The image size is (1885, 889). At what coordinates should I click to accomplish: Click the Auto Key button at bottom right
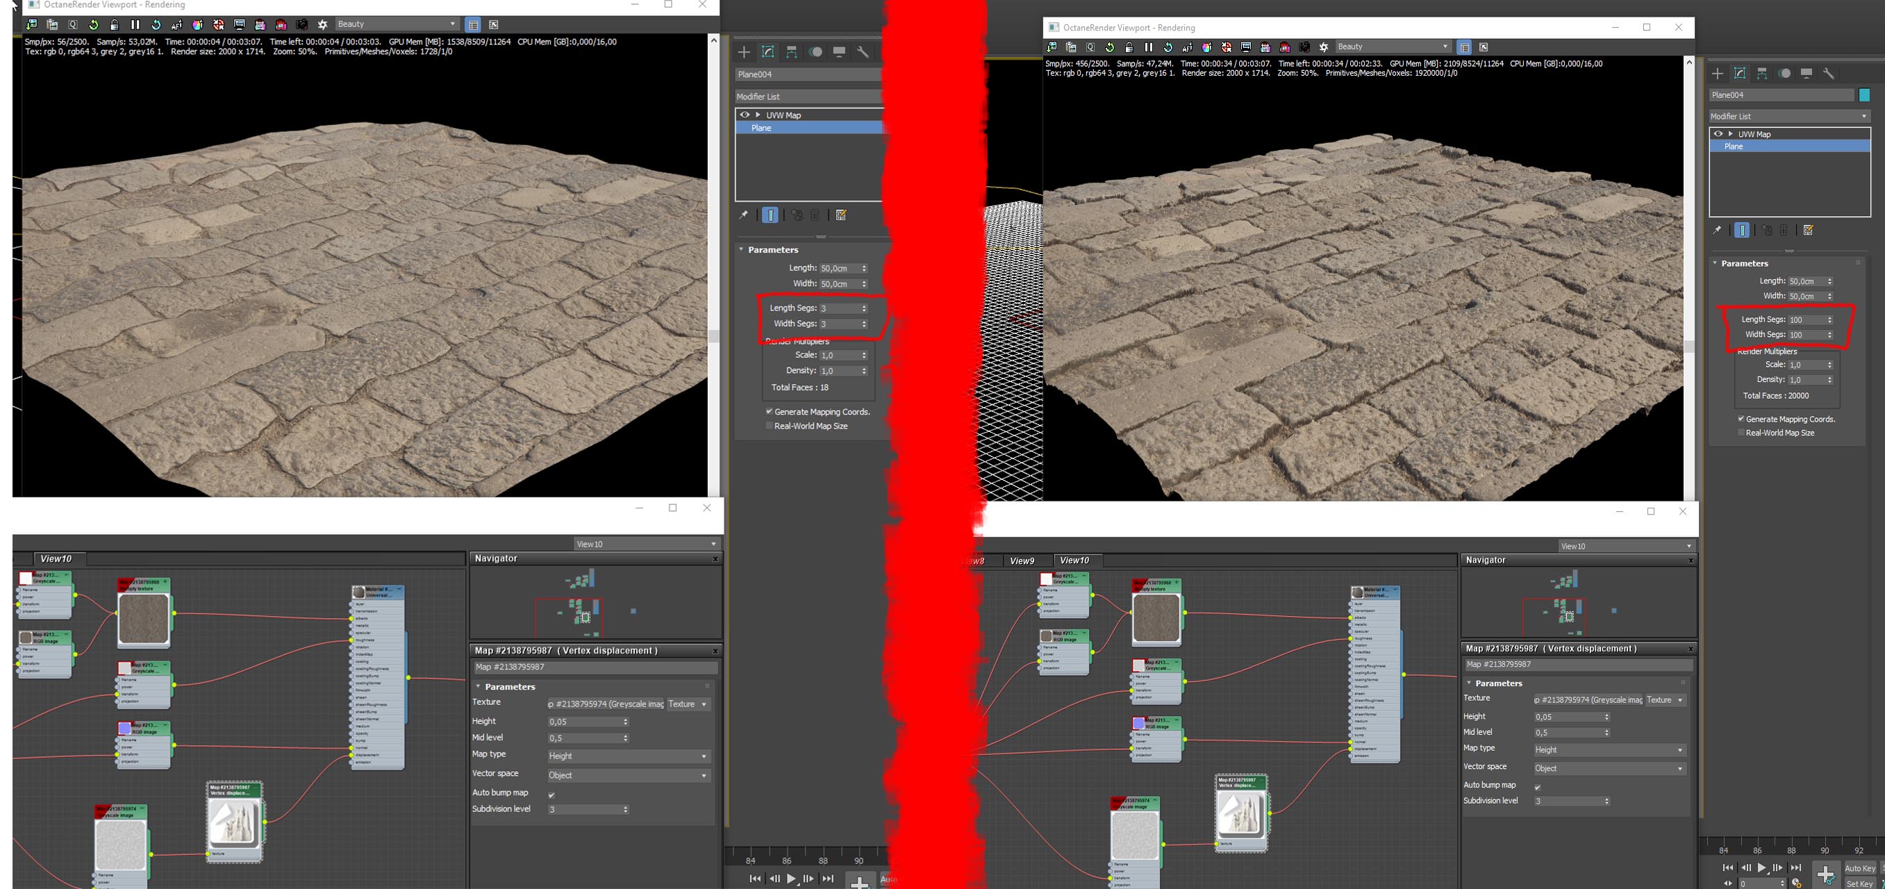click(x=1859, y=869)
